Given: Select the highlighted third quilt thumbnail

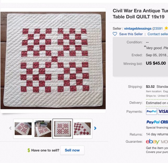Looking at the screenshot, I should tap(62, 129).
